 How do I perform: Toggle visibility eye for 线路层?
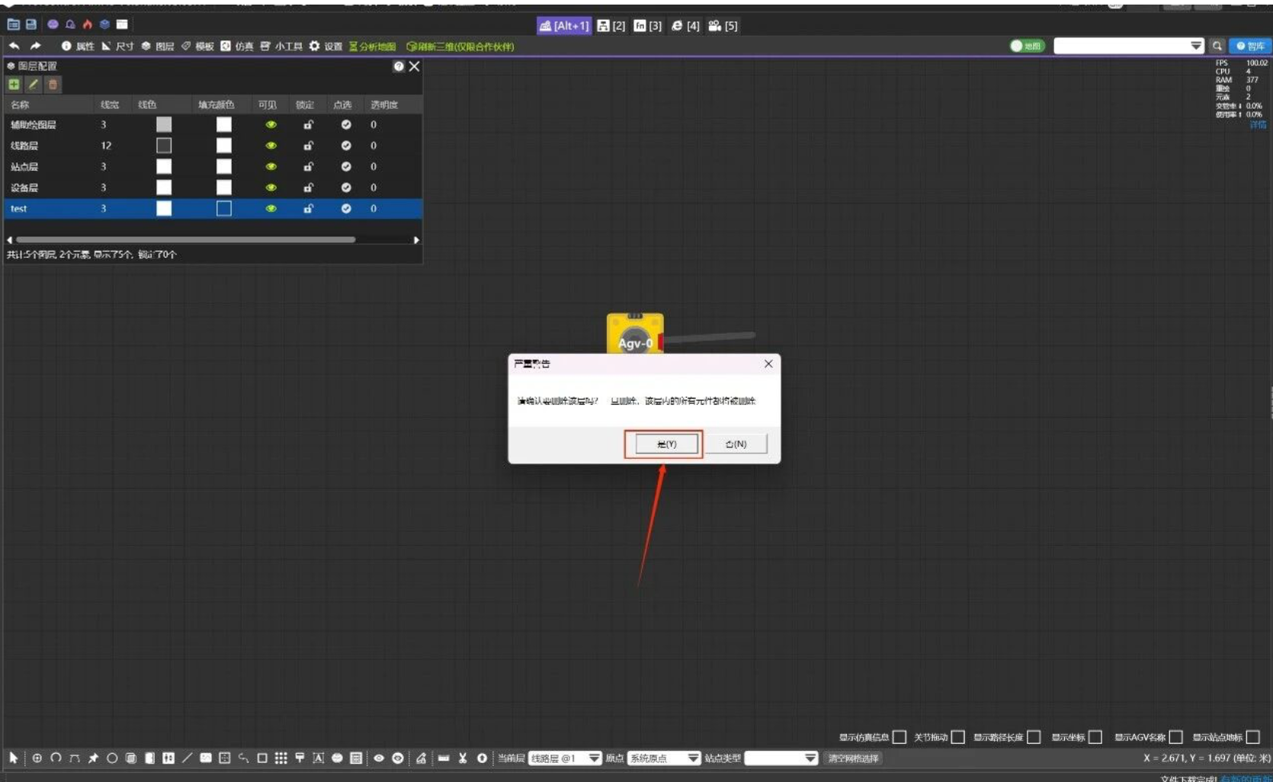[x=271, y=146]
